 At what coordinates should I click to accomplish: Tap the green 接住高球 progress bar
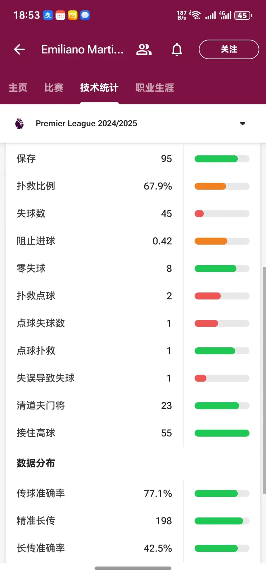coord(222,433)
